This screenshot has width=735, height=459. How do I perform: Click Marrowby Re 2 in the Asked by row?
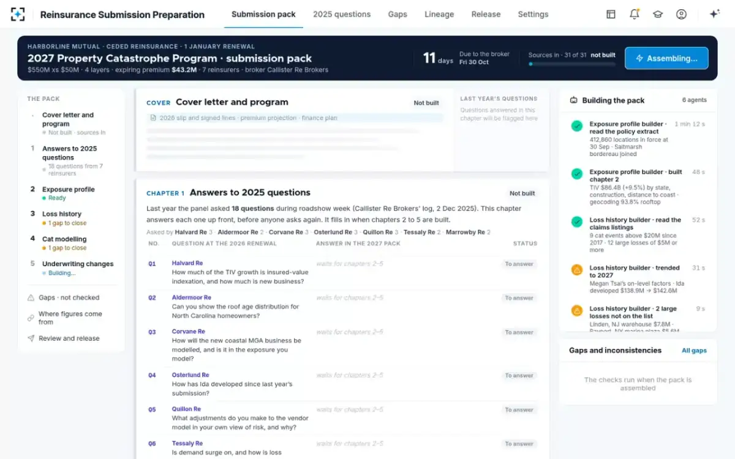click(x=468, y=233)
